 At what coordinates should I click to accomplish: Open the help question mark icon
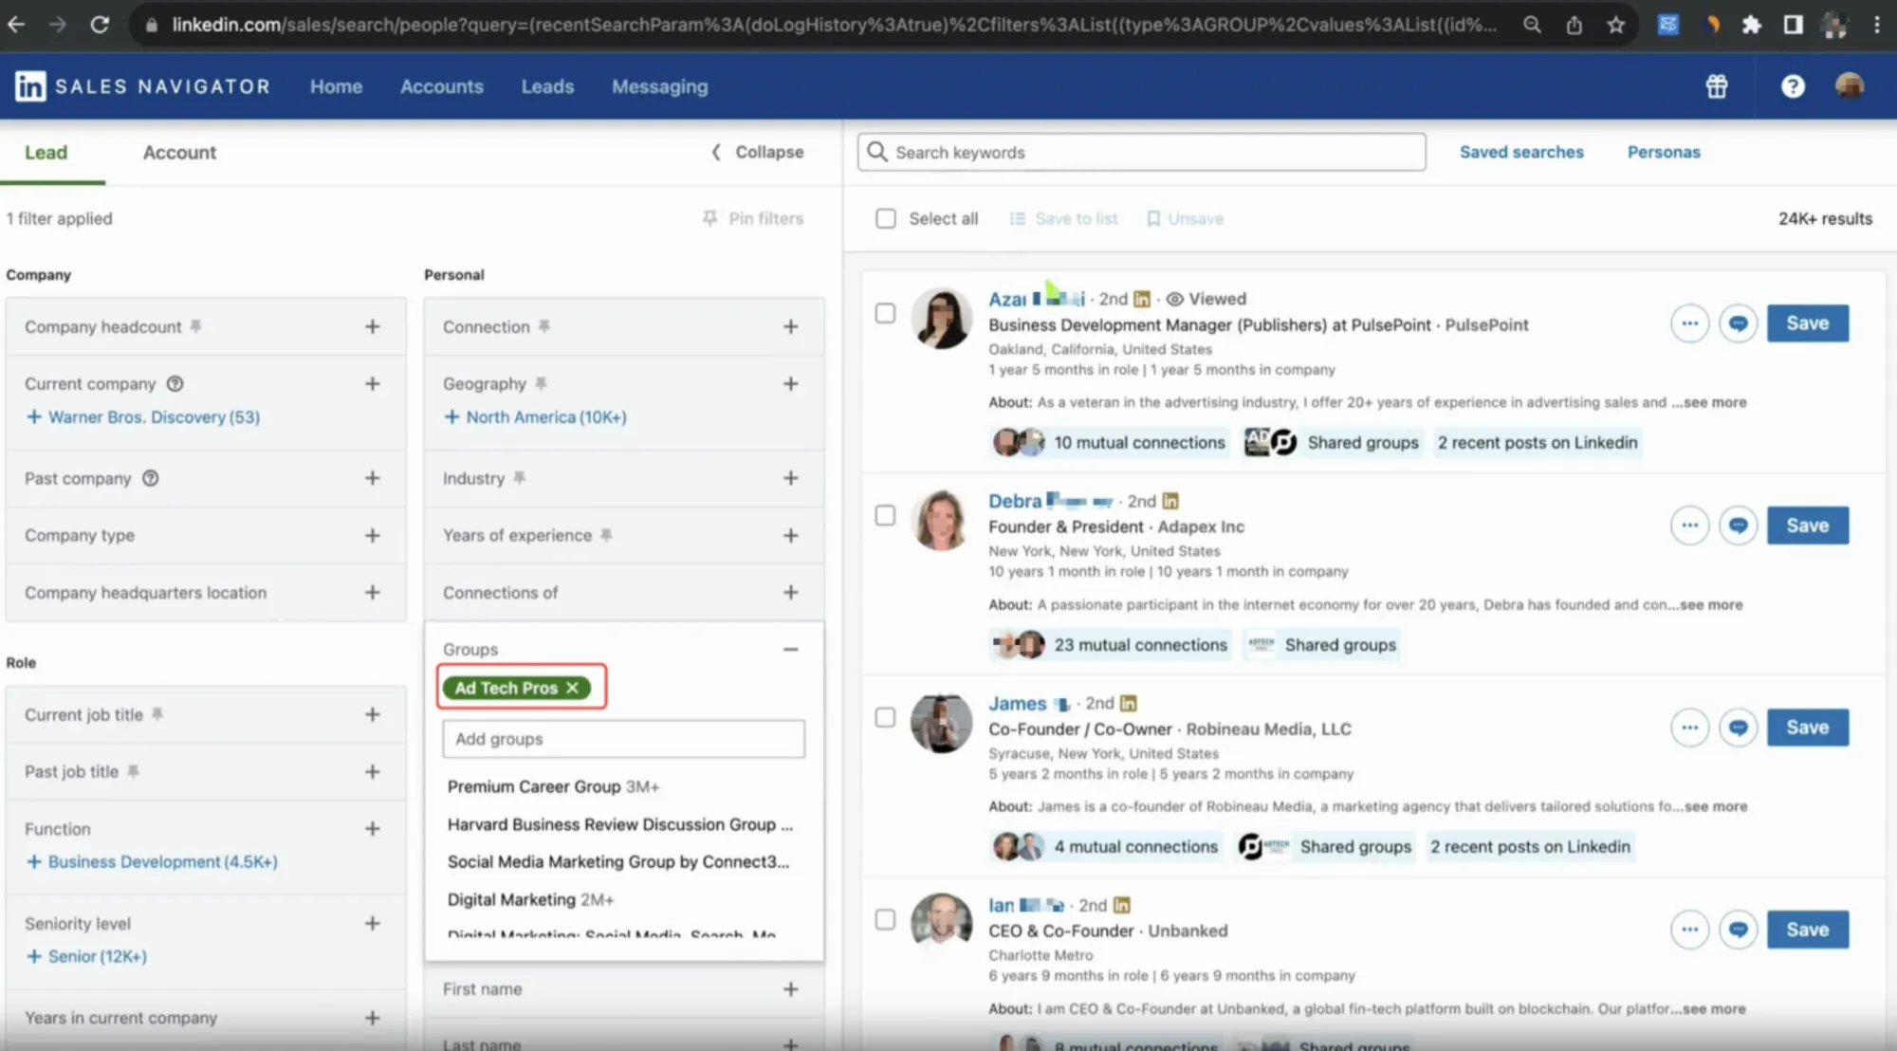point(1793,86)
